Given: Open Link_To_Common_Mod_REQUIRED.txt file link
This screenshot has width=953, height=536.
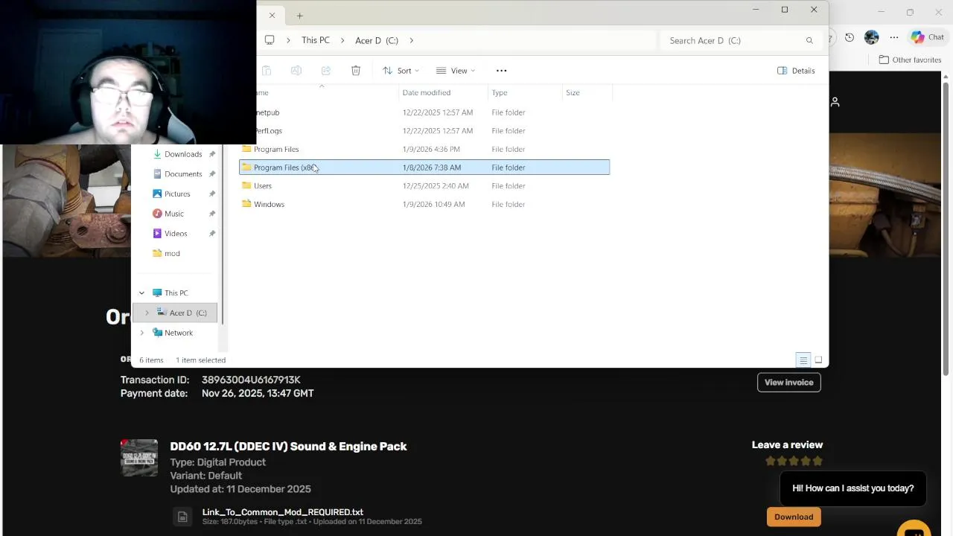Looking at the screenshot, I should click(283, 512).
